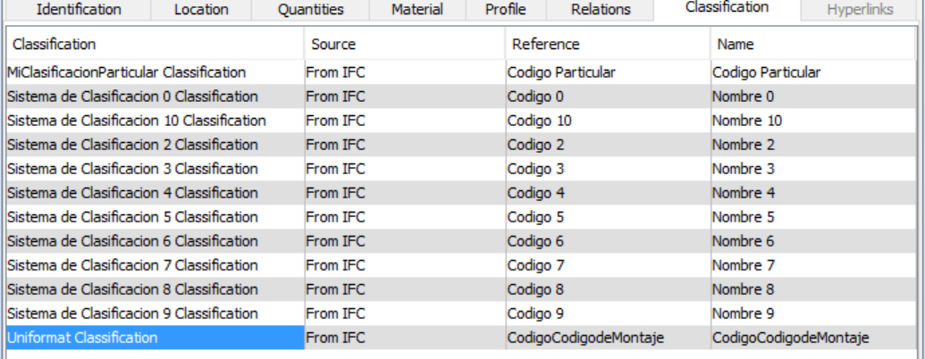Open the Location tab

pyautogui.click(x=201, y=10)
